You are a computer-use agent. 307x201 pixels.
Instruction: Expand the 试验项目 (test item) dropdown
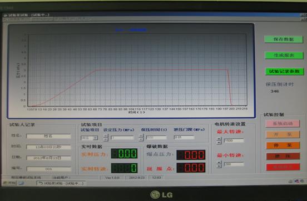pyautogui.click(x=95, y=138)
